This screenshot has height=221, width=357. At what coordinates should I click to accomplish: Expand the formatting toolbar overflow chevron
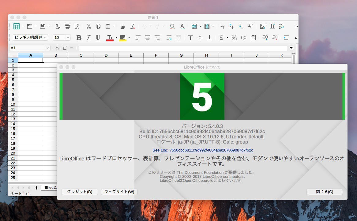(x=296, y=38)
